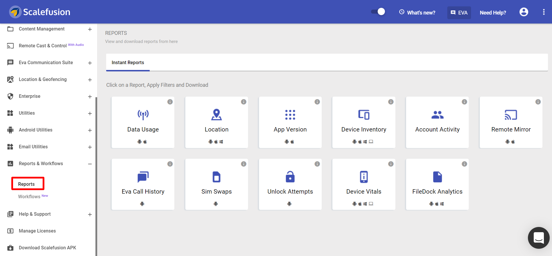The height and width of the screenshot is (256, 552).
Task: Show info for Eva Call History report
Action: tap(170, 164)
